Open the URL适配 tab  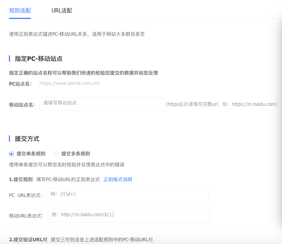tap(62, 10)
